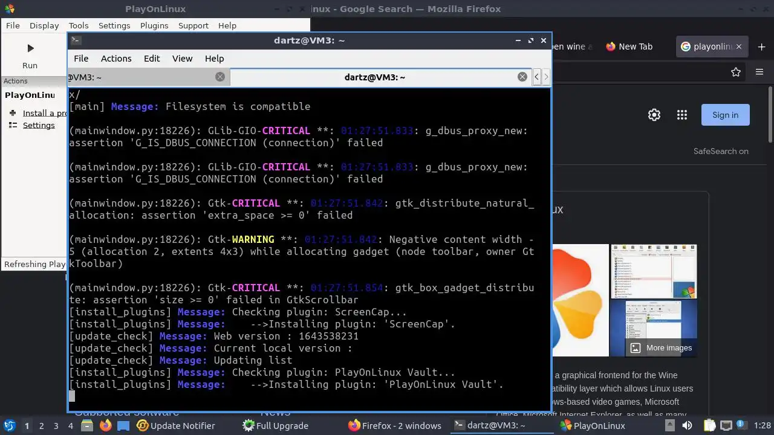Click the Settings list icon in PlayOnLinux Actions
Screen dimensions: 774x435
tap(13, 125)
